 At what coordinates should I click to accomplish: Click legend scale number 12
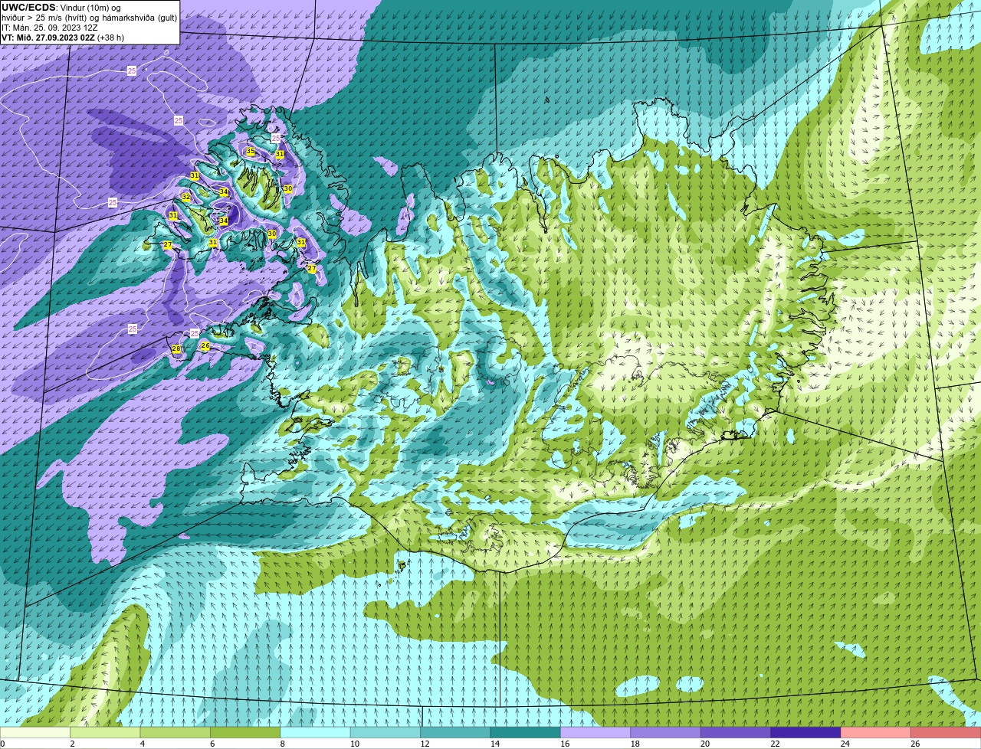(x=425, y=744)
